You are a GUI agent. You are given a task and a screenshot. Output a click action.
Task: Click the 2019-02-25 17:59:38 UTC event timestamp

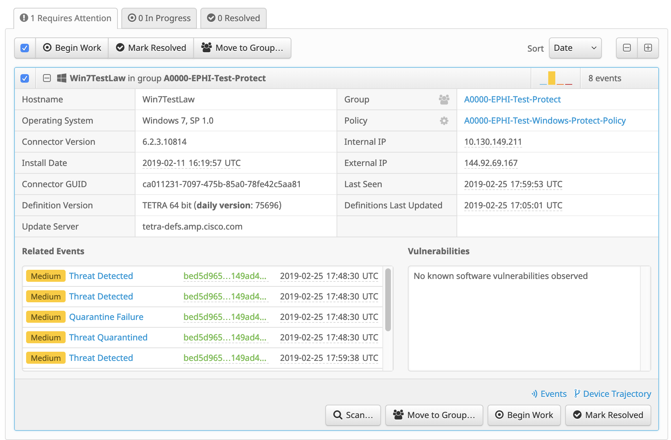(329, 358)
